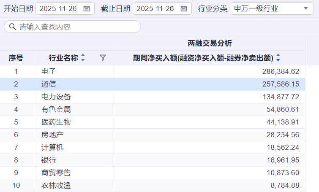Edit the 开始日期 date field
This screenshot has width=319, height=192.
[65, 8]
